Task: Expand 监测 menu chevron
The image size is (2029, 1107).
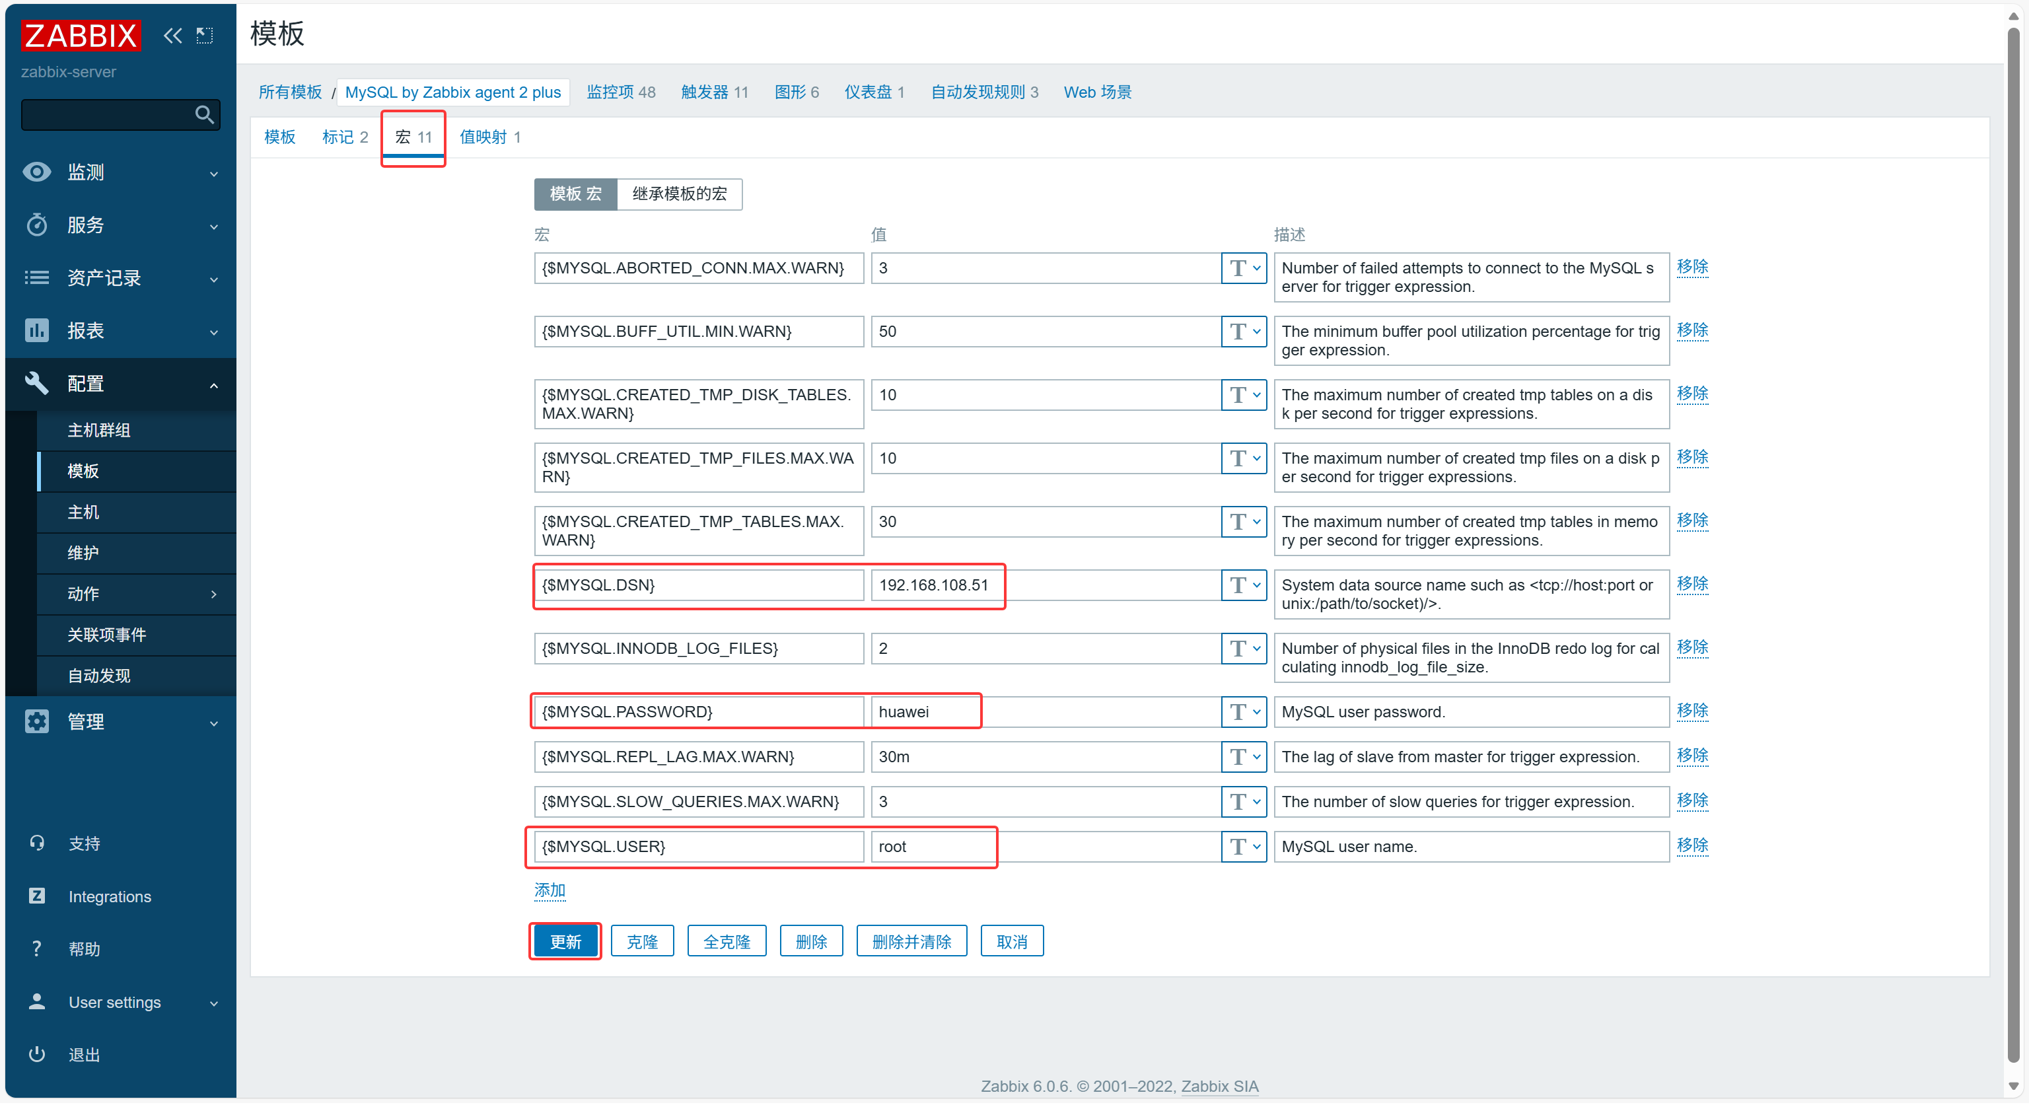Action: (x=213, y=173)
